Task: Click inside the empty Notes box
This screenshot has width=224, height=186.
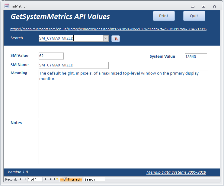Action: [123, 142]
